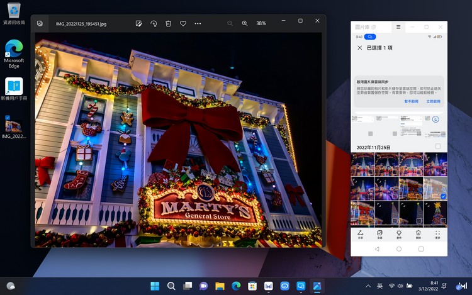Open the 新機用戶手冊 desktop shortcut
The height and width of the screenshot is (295, 472).
[14, 89]
